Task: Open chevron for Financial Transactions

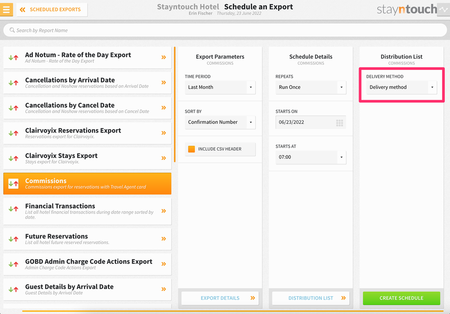Action: 163,211
